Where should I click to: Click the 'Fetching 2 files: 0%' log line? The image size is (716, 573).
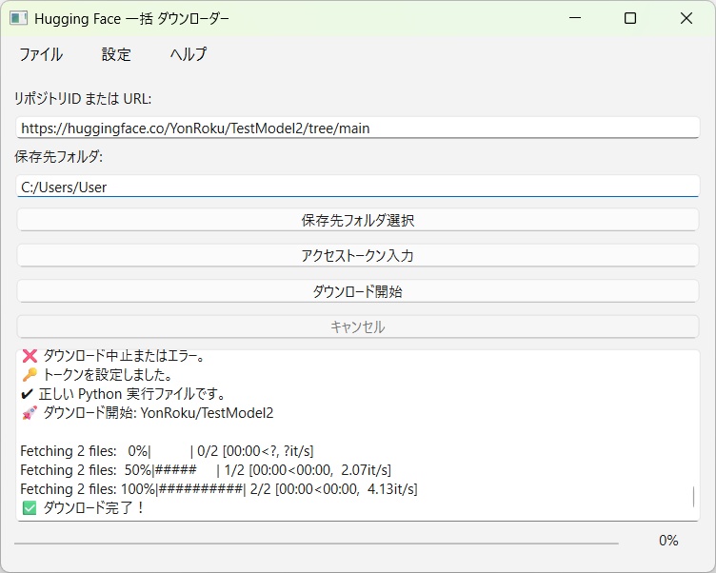167,450
